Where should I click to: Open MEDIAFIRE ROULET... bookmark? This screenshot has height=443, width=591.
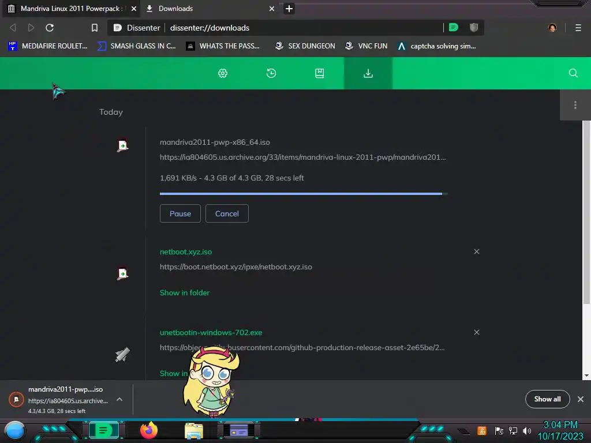click(47, 46)
